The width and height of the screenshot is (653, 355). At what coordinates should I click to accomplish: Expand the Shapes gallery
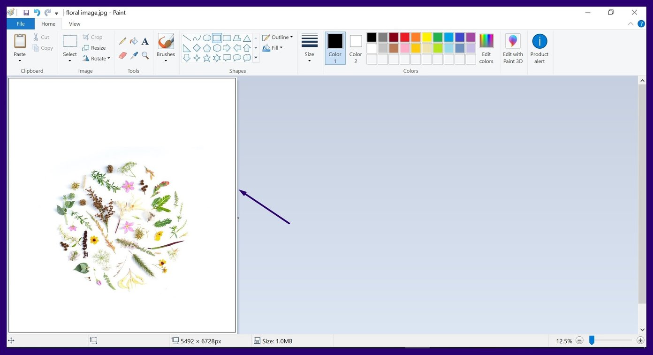point(256,57)
